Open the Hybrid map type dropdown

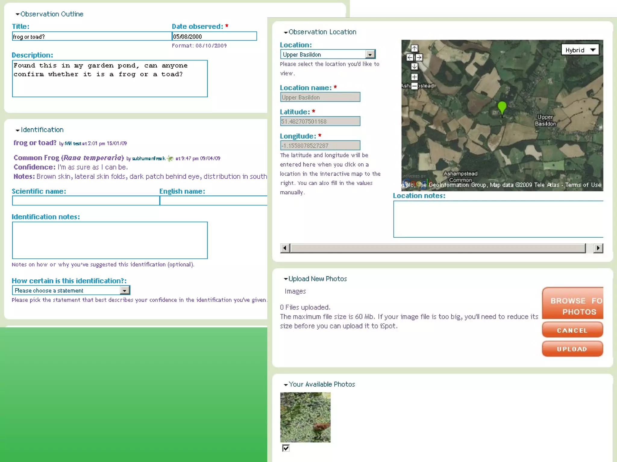click(580, 50)
